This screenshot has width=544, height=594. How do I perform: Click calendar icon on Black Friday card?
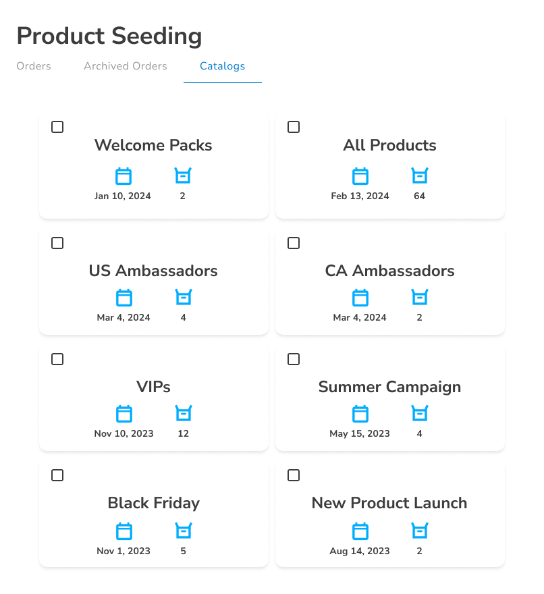[124, 531]
